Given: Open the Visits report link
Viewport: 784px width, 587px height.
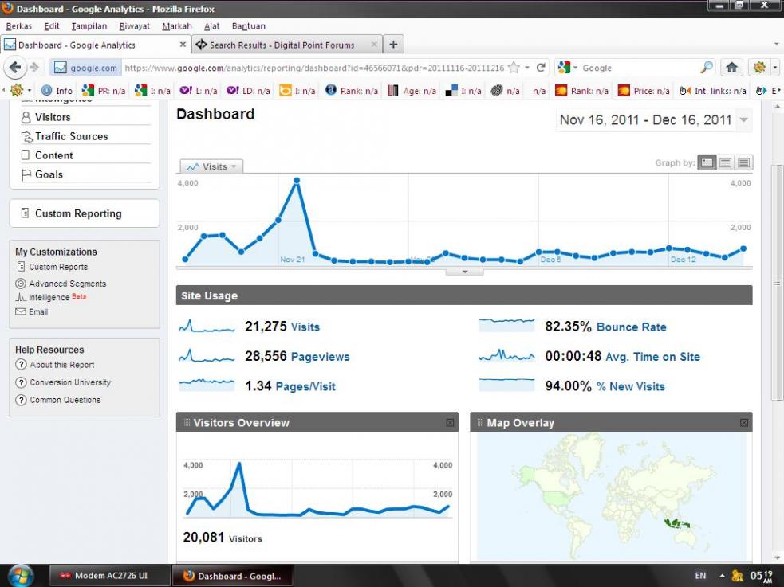Looking at the screenshot, I should pyautogui.click(x=305, y=327).
